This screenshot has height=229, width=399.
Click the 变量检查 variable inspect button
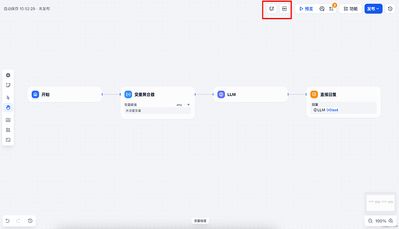click(200, 220)
